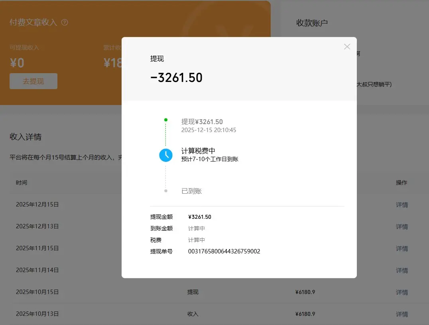Click the date 2025年10月13日

click(37, 314)
